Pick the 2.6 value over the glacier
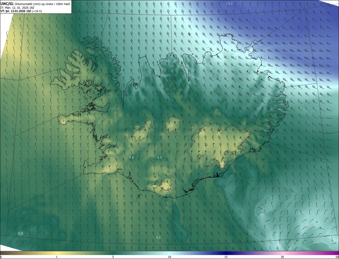 171,125
